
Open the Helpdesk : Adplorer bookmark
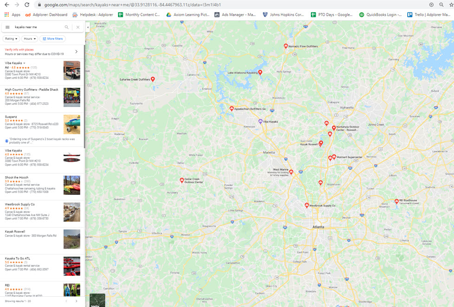[x=93, y=14]
